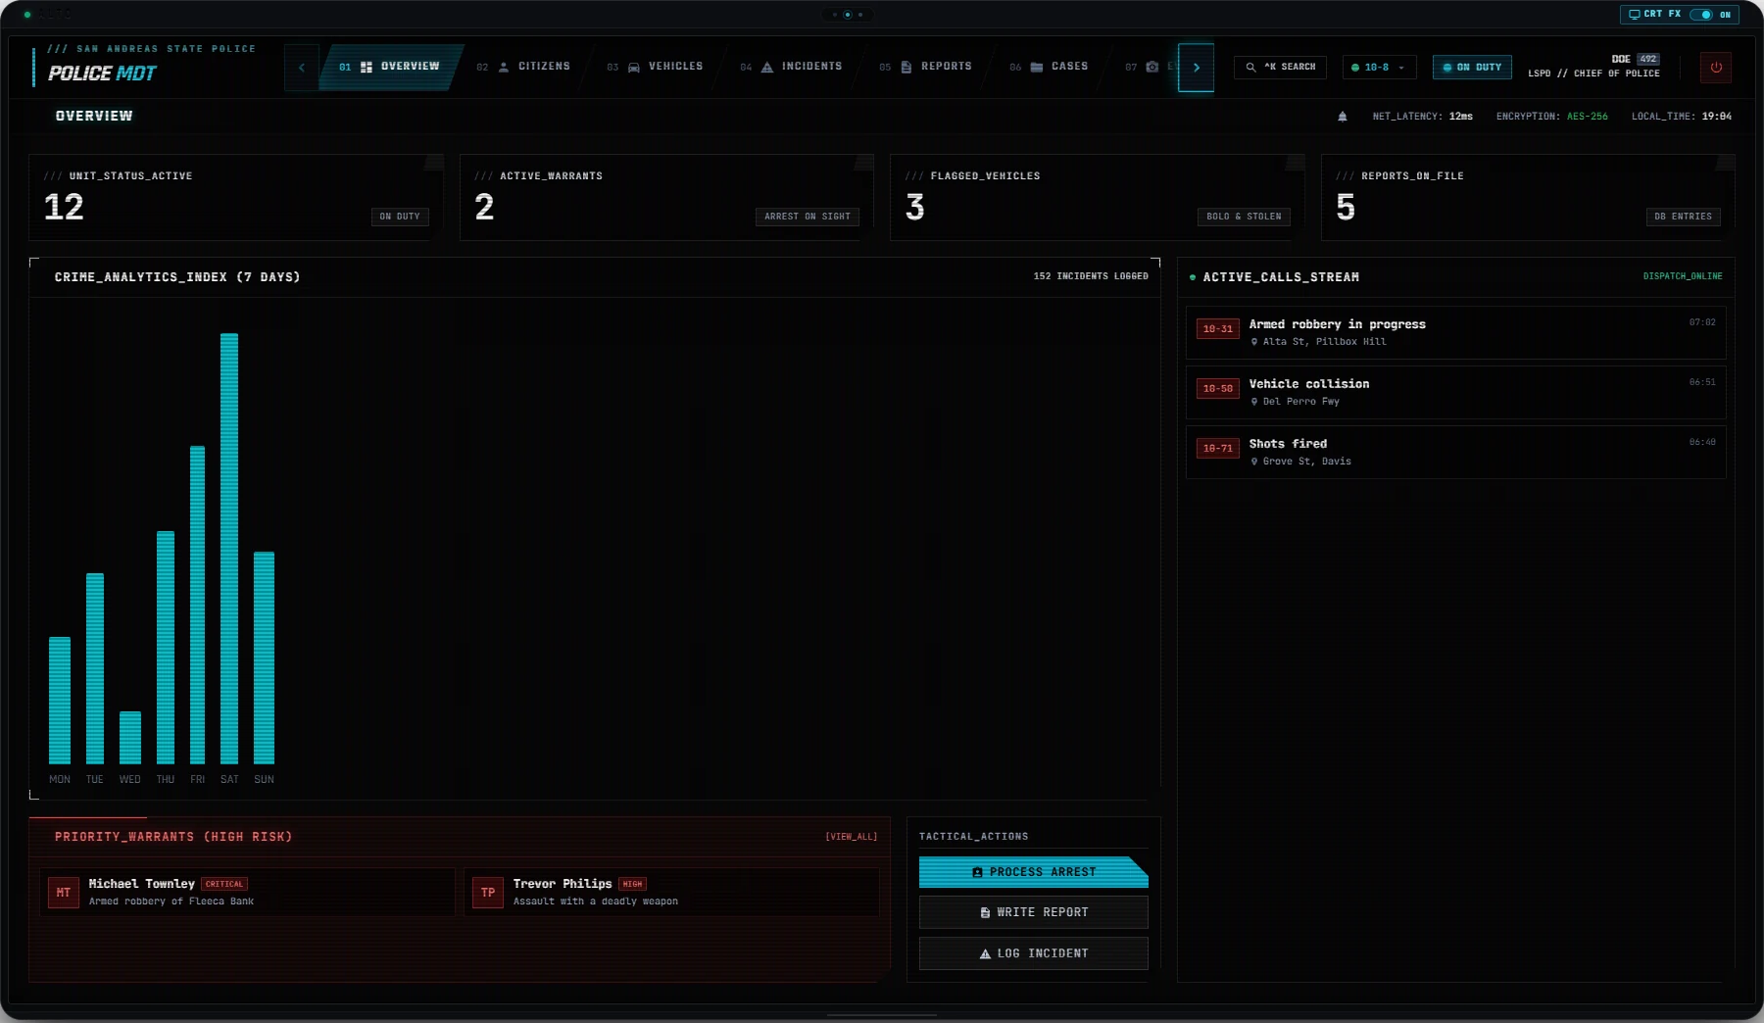Click the DB ENTRIES tag
Image resolution: width=1764 pixels, height=1023 pixels.
(1684, 217)
